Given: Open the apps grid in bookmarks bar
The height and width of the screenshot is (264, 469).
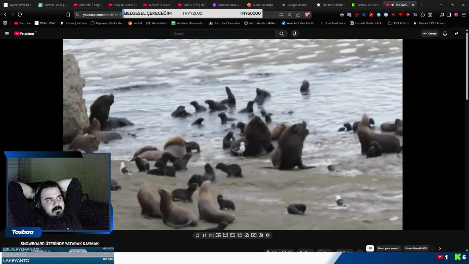Looking at the screenshot, I should click(5, 23).
